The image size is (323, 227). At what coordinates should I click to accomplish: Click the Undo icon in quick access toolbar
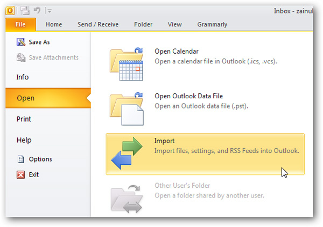(37, 10)
